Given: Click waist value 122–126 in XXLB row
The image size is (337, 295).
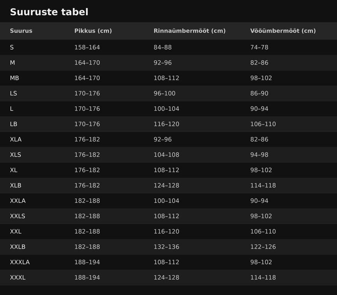Looking at the screenshot, I should (263, 247).
